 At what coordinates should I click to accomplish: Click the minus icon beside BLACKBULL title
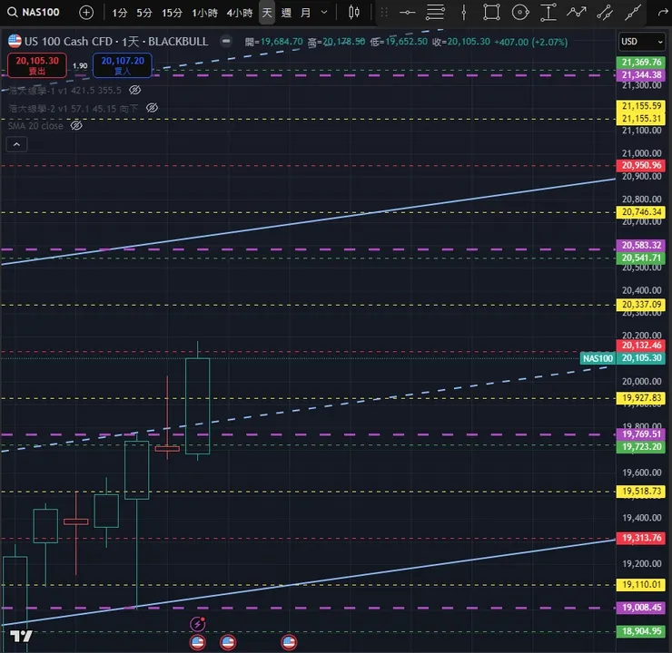click(x=226, y=41)
